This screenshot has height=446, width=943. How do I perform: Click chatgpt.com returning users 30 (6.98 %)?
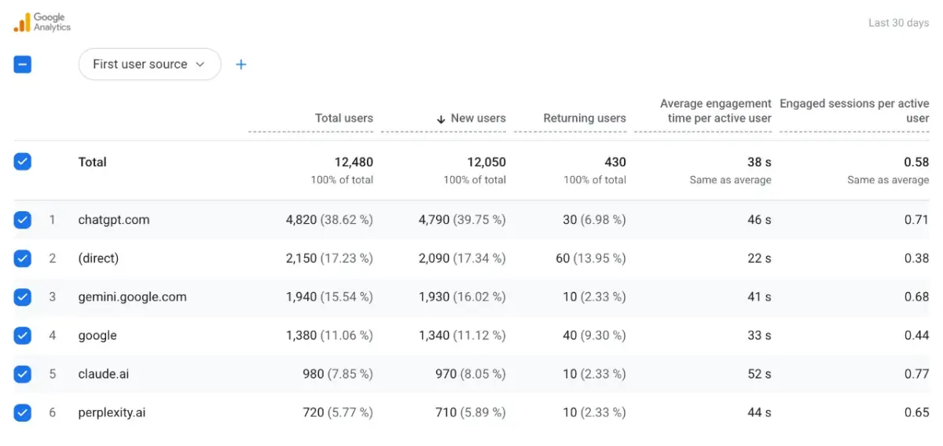tap(594, 220)
